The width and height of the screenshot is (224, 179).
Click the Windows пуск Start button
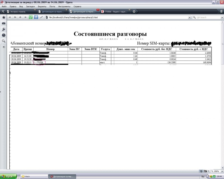coord(8,176)
